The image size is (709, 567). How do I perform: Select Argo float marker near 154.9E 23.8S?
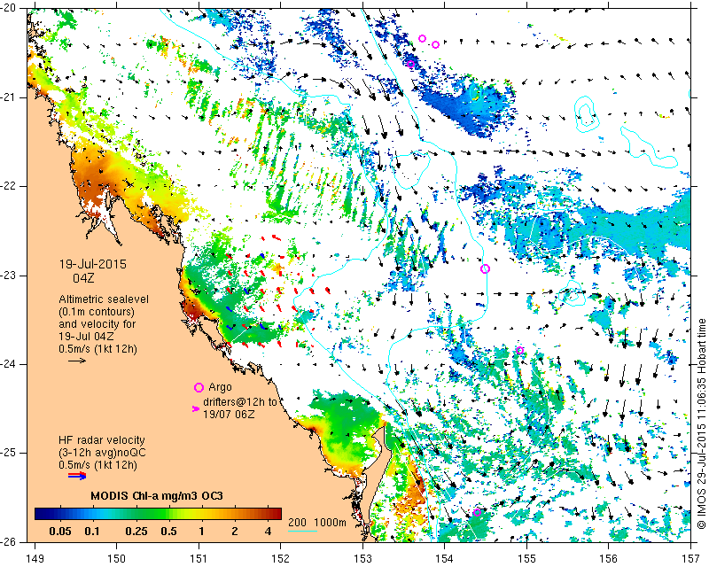(x=519, y=351)
